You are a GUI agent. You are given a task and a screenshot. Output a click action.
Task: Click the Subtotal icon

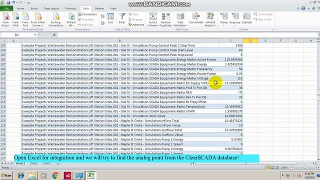[246, 18]
